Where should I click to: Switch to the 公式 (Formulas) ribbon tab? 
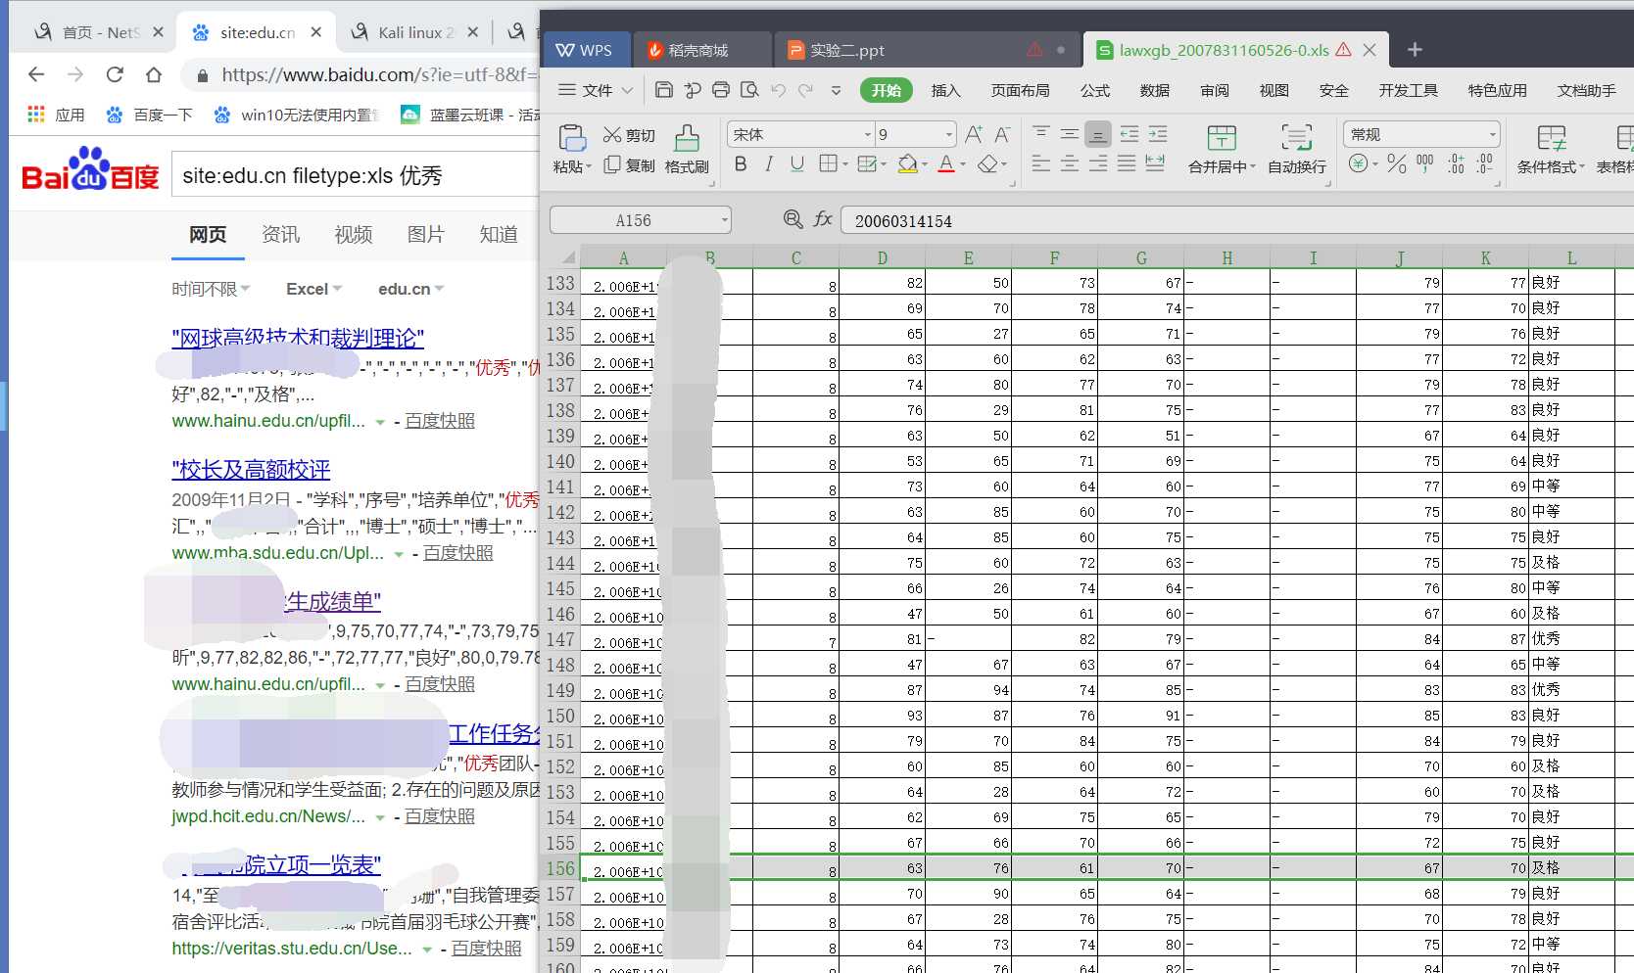1095,90
